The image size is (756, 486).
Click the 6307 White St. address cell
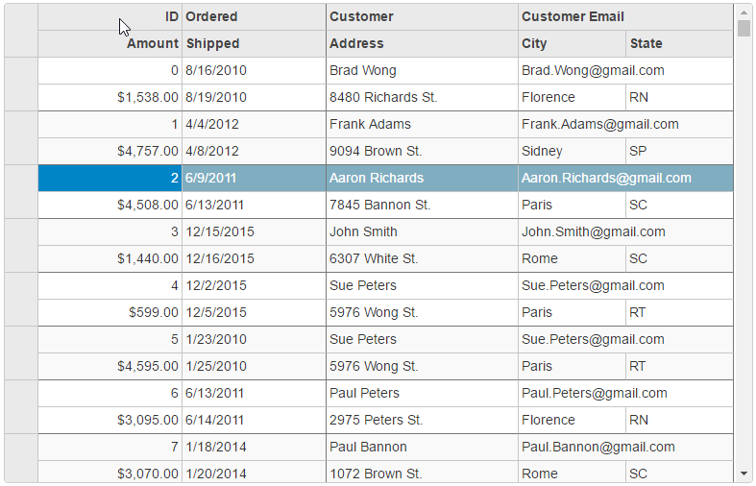tap(422, 258)
